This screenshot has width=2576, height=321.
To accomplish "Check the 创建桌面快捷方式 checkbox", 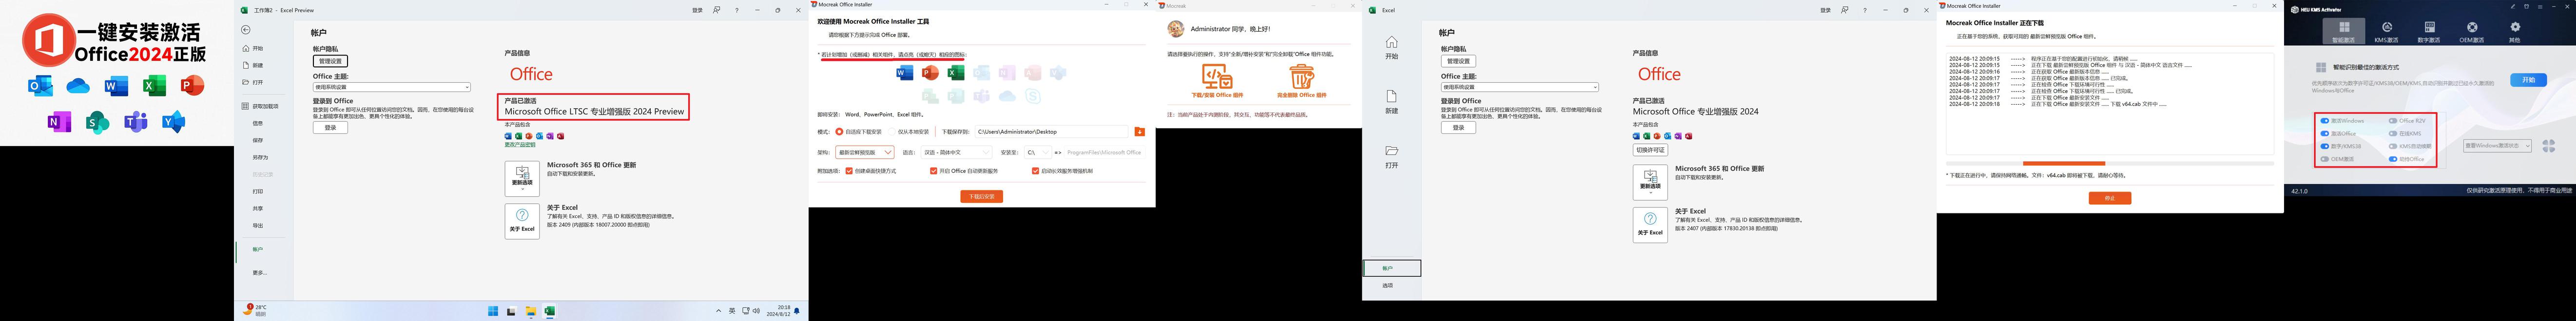I will [849, 171].
